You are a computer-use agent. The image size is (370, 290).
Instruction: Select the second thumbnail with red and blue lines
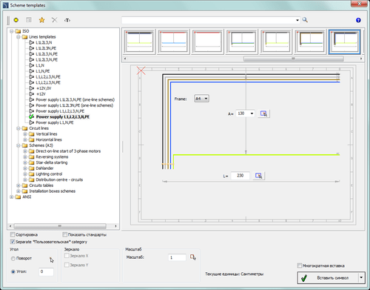(x=173, y=42)
